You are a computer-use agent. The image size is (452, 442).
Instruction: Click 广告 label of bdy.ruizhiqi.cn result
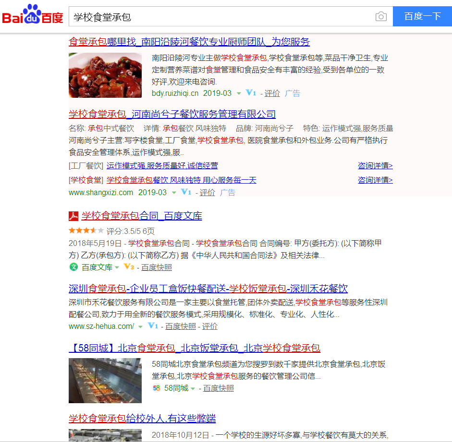[x=293, y=93]
